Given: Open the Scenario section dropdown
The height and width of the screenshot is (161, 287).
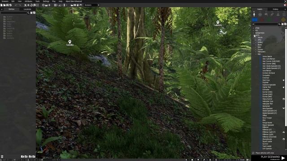Looking at the screenshot, I should pos(91,5).
